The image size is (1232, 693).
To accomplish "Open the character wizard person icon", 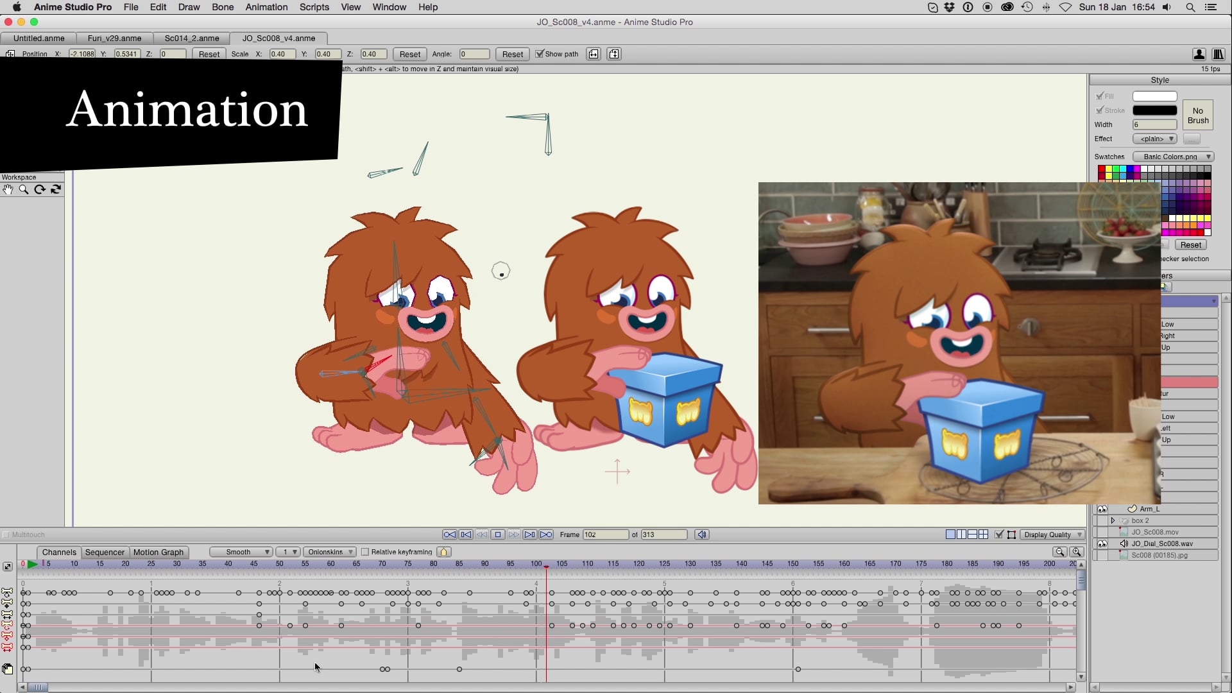I will [x=1199, y=54].
